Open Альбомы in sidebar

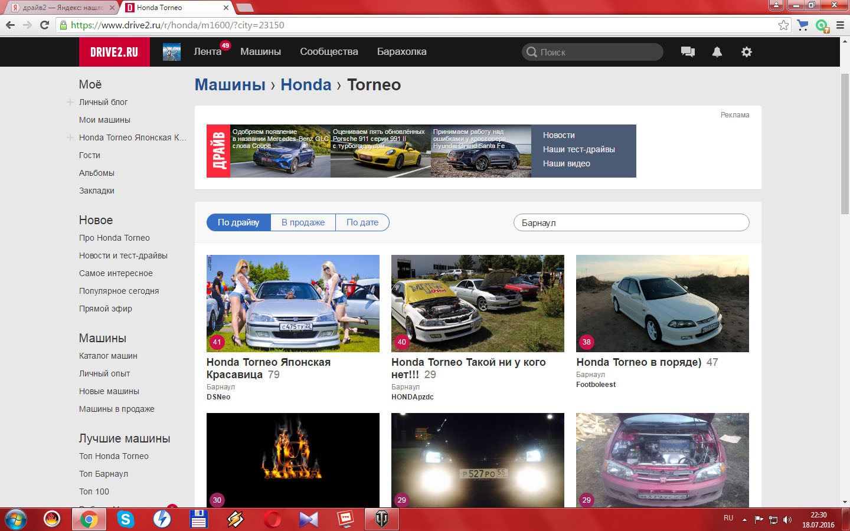[97, 173]
